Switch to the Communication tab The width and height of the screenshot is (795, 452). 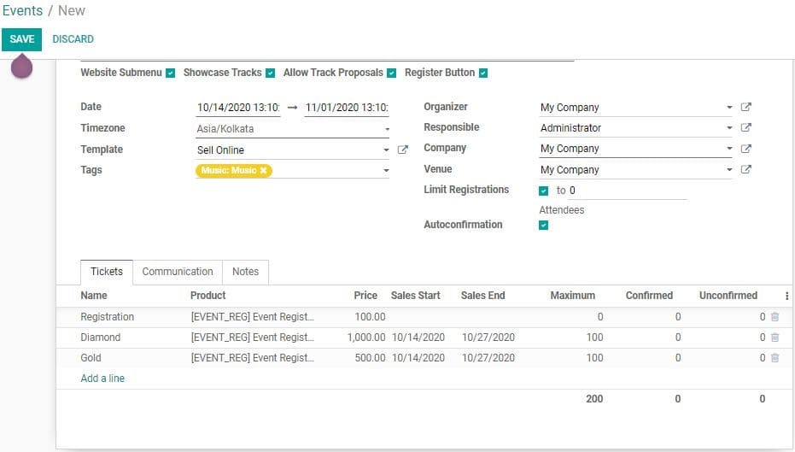tap(178, 272)
